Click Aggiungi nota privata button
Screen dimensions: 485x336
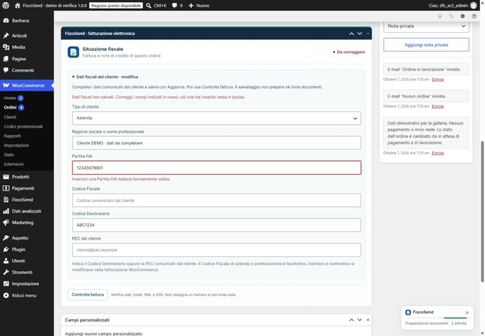(426, 45)
